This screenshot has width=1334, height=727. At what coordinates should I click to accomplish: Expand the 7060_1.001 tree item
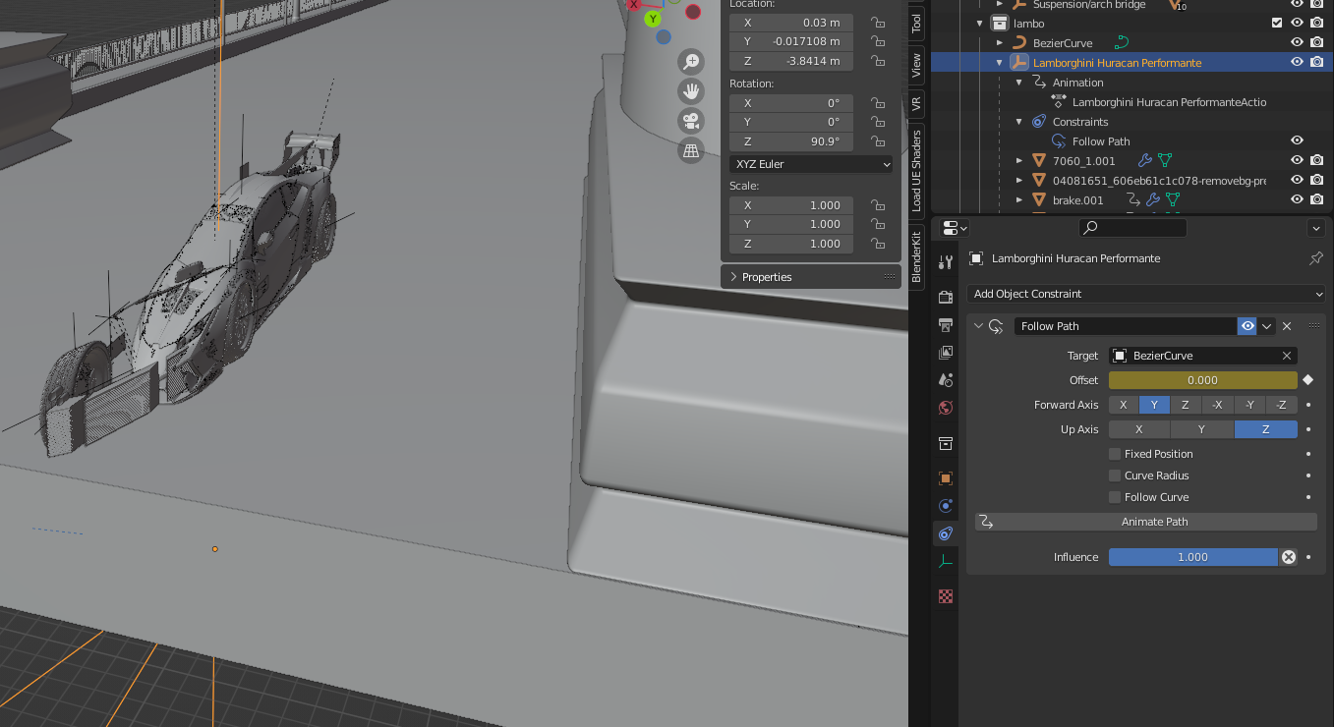[x=1019, y=161]
